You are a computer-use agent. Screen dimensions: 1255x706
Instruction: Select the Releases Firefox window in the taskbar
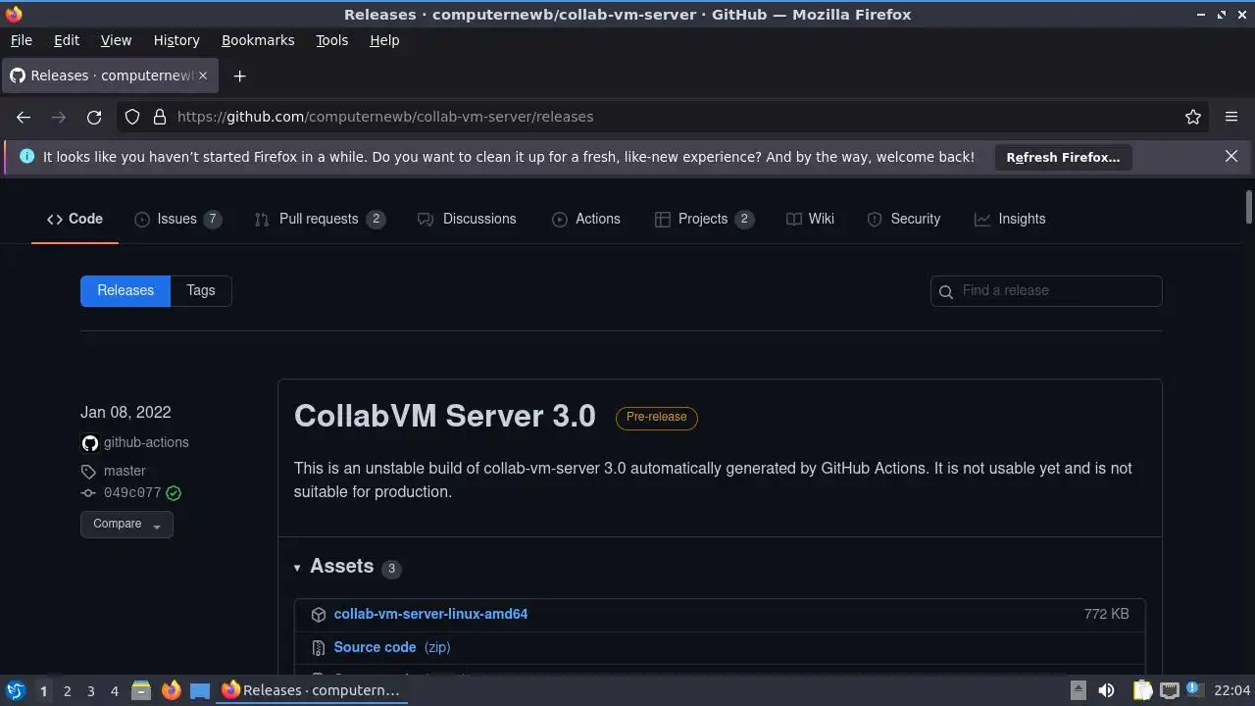click(312, 690)
